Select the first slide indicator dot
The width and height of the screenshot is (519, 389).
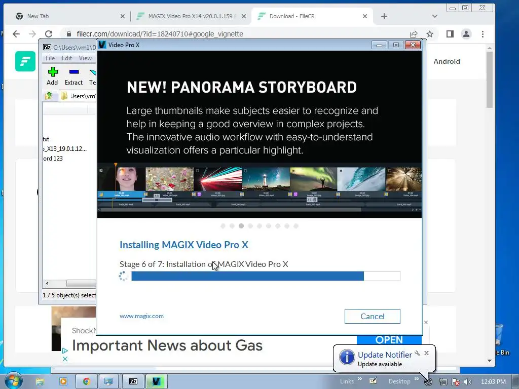tap(223, 226)
